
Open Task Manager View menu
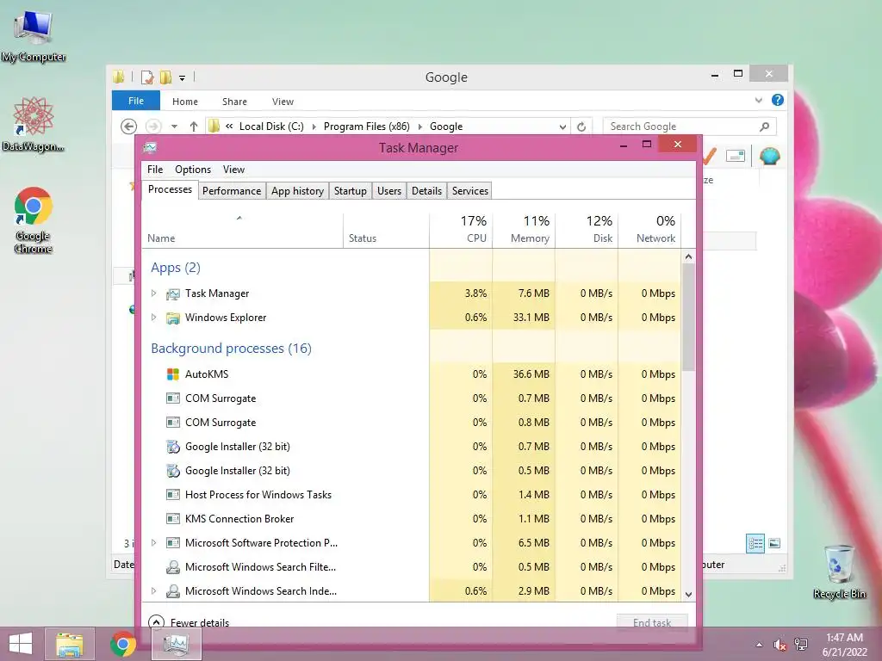[233, 170]
